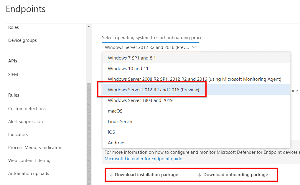The height and width of the screenshot is (185, 300).
Task: Go to Alert suppression settings
Action: tap(25, 121)
